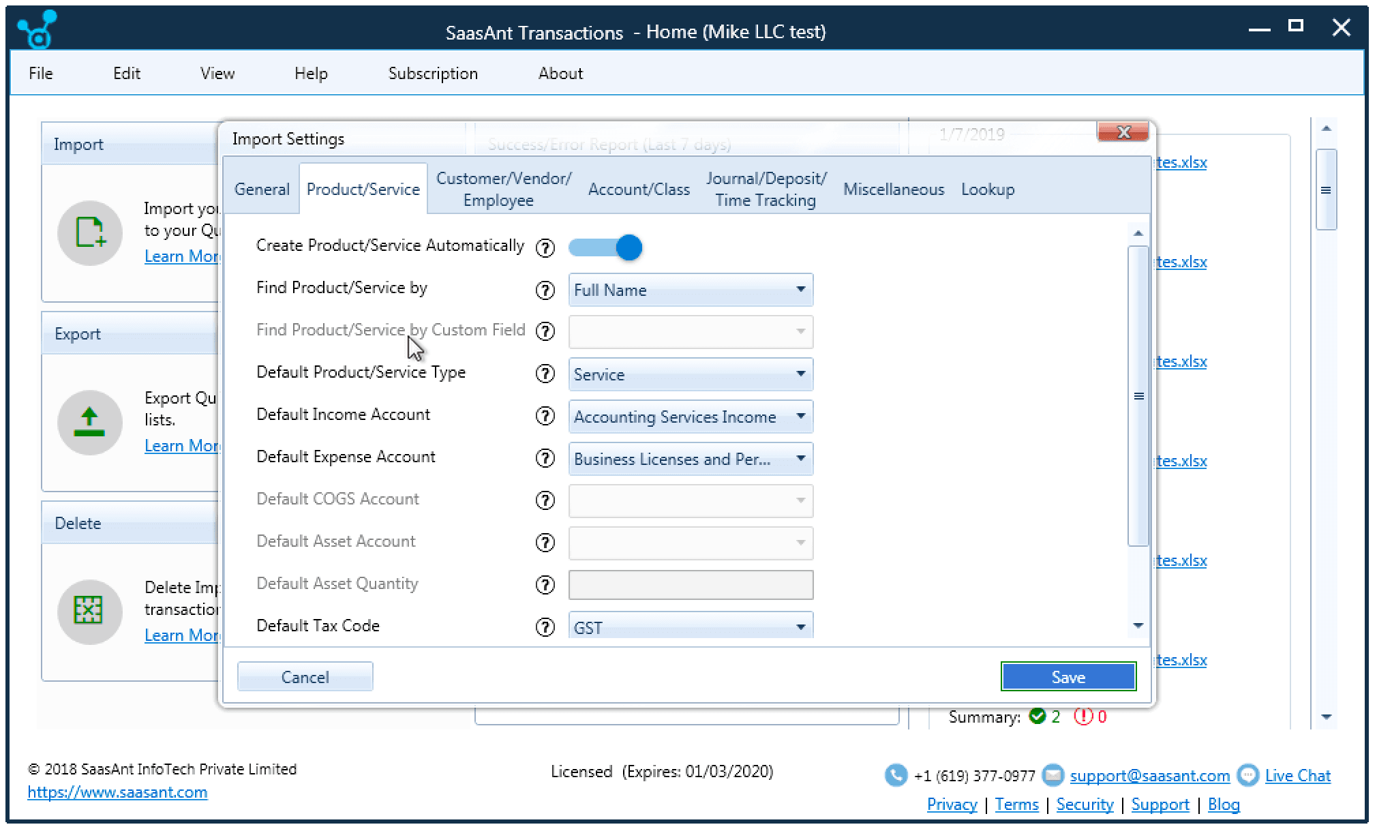Switch to the Customer/Vendor/Employee tab
The width and height of the screenshot is (1377, 829).
pyautogui.click(x=502, y=189)
